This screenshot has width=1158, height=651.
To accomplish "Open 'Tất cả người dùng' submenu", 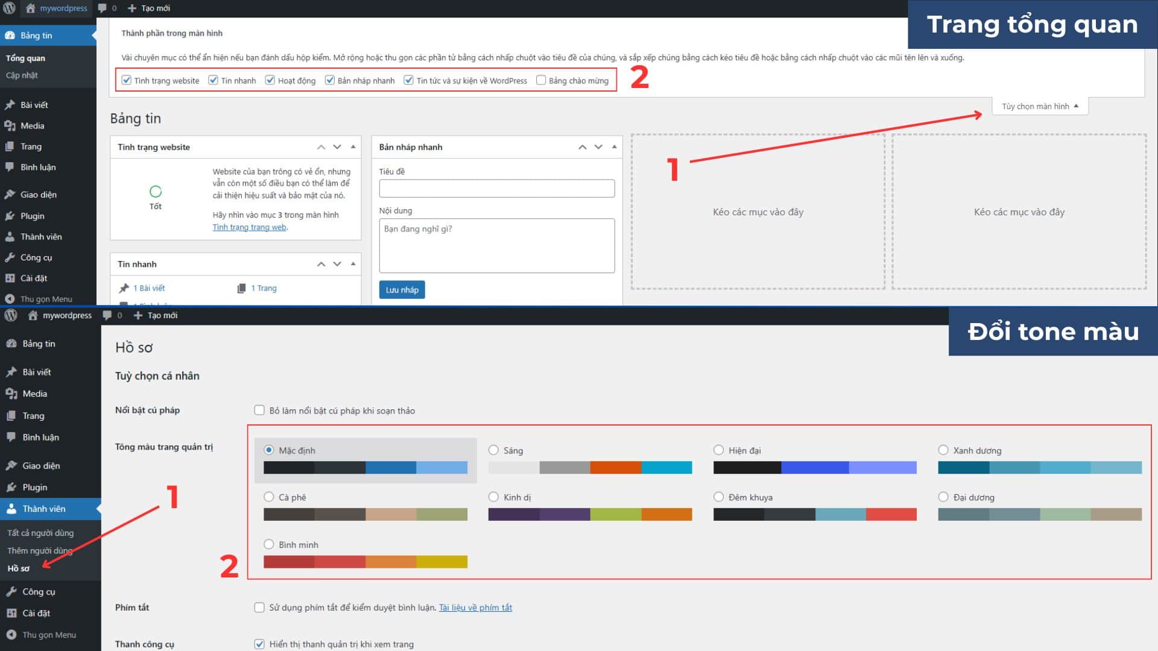I will [40, 533].
